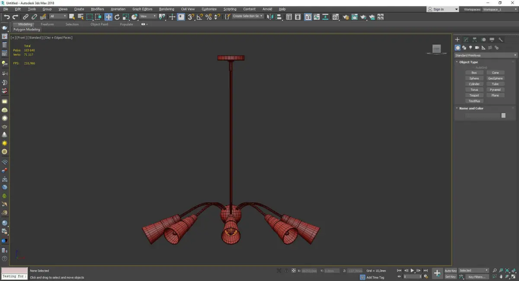519x281 pixels.
Task: Open the Utilities panel wrench icon
Action: pos(500,39)
